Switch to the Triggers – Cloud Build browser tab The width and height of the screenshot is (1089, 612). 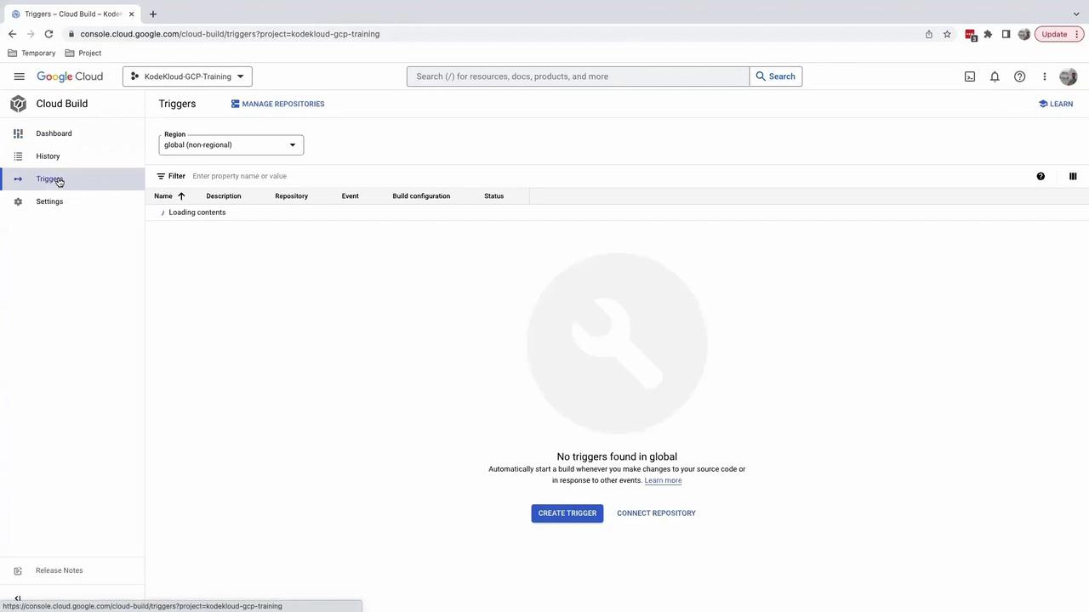pyautogui.click(x=71, y=14)
